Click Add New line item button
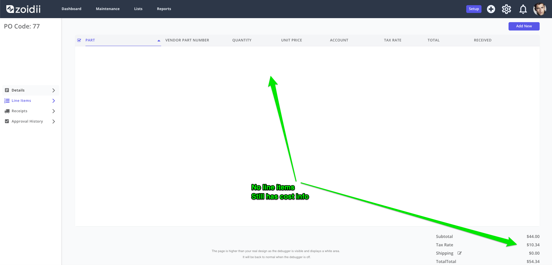This screenshot has height=265, width=552. 524,26
